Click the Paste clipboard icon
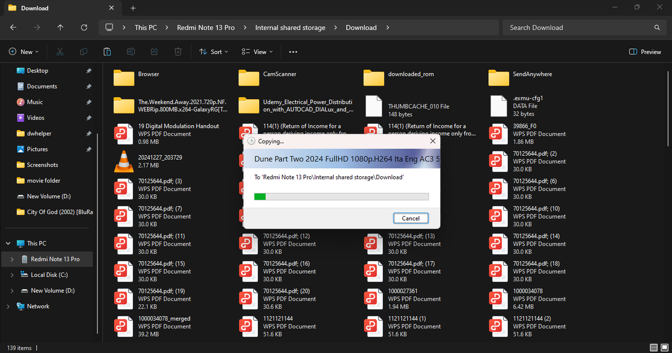 click(x=107, y=52)
